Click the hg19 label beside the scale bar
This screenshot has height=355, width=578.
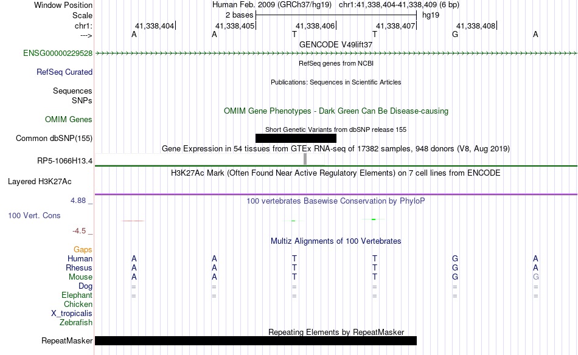pos(431,15)
